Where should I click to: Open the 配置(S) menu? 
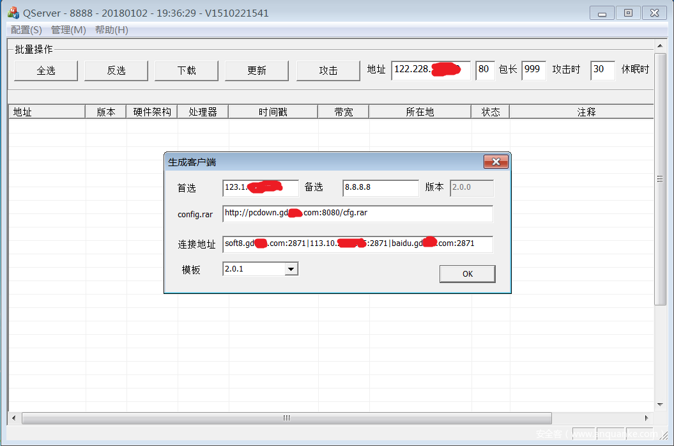click(x=26, y=29)
